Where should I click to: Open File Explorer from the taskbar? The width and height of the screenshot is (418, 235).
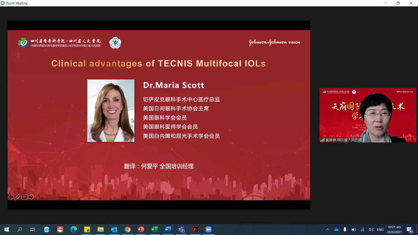(x=100, y=230)
